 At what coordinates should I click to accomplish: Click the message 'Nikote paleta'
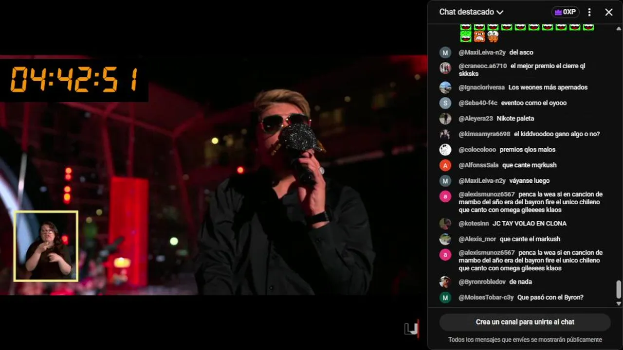[515, 119]
